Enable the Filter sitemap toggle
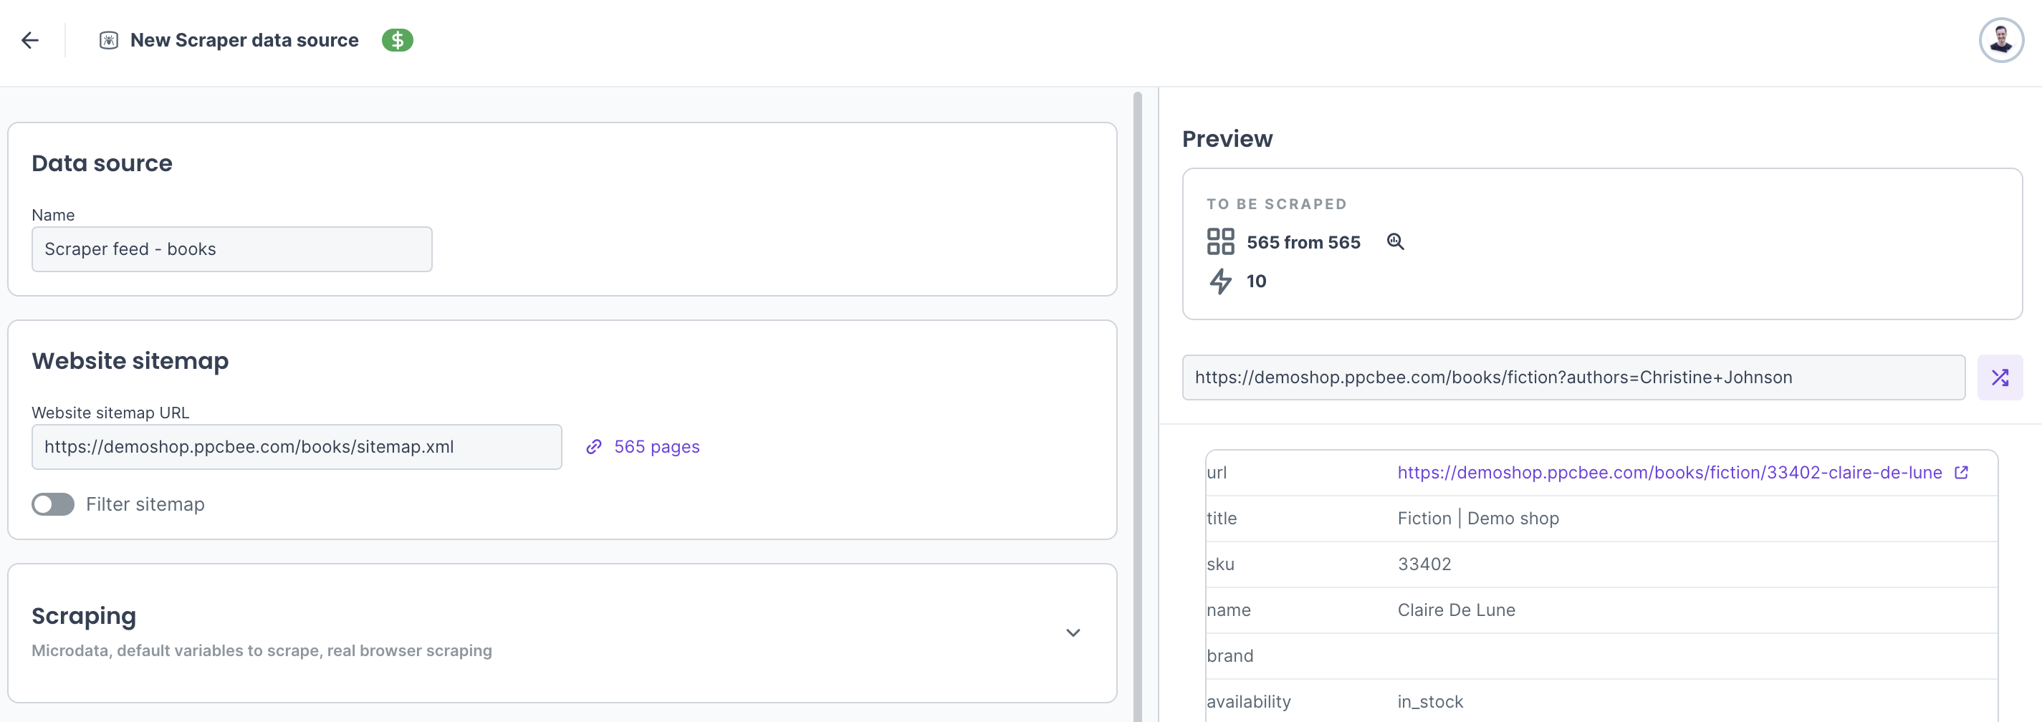2042x722 pixels. pyautogui.click(x=53, y=504)
